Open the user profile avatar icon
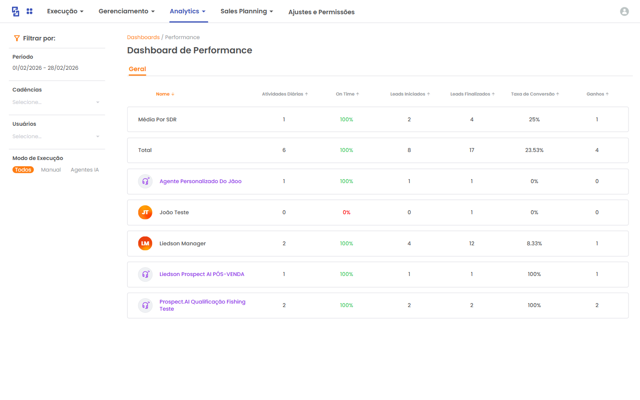 (624, 12)
